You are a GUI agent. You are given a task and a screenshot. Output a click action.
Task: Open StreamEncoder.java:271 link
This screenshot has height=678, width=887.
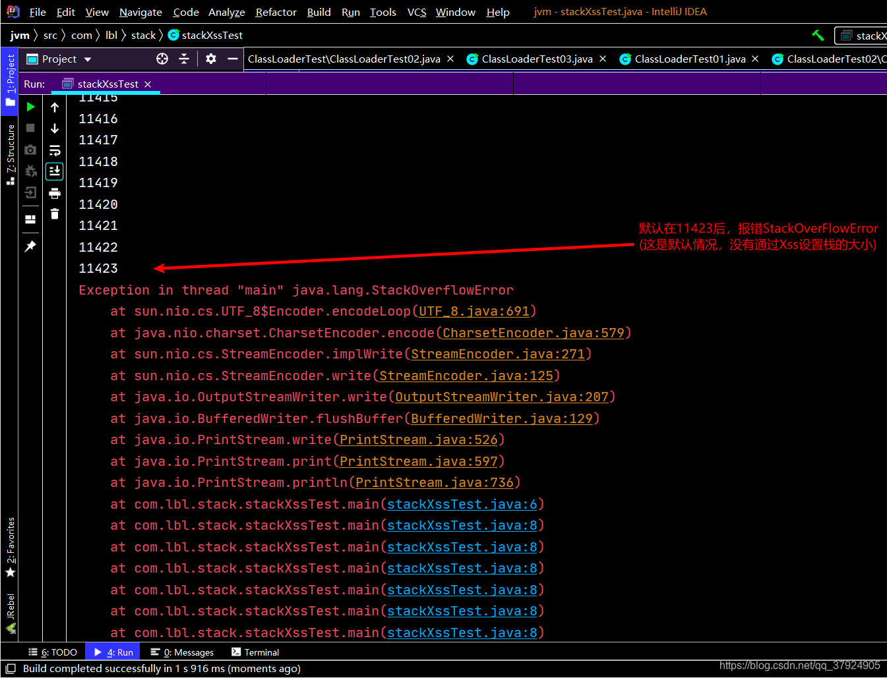click(x=498, y=354)
